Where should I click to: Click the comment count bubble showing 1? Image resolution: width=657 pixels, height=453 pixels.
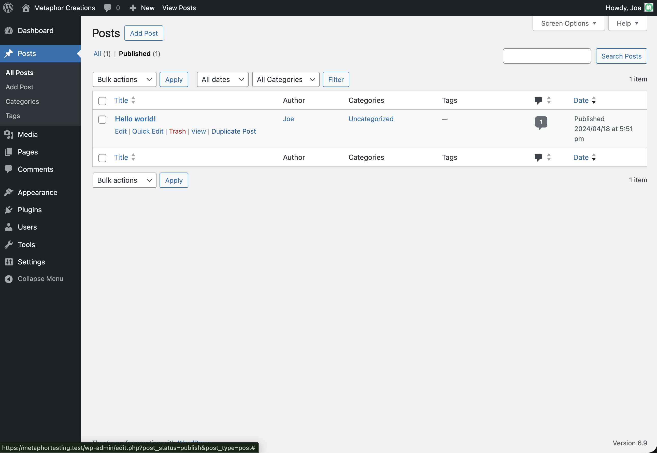click(541, 122)
